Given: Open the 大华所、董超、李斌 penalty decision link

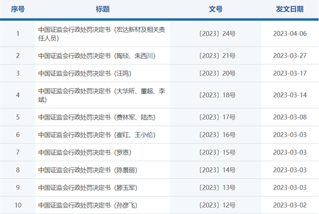Looking at the screenshot, I should point(101,95).
